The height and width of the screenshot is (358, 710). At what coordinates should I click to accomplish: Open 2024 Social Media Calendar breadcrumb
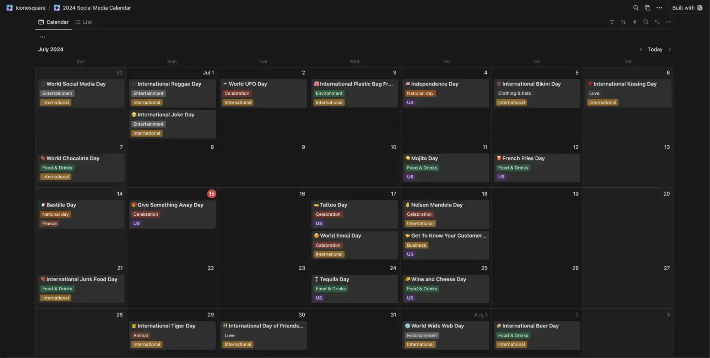pyautogui.click(x=92, y=8)
